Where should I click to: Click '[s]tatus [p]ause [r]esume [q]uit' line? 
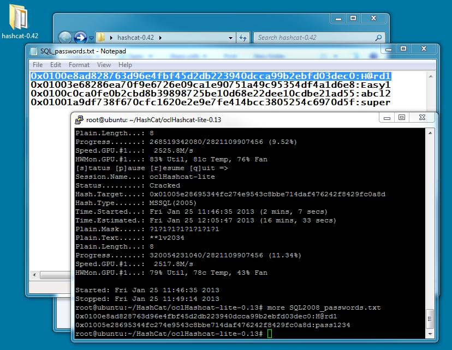[x=152, y=168]
